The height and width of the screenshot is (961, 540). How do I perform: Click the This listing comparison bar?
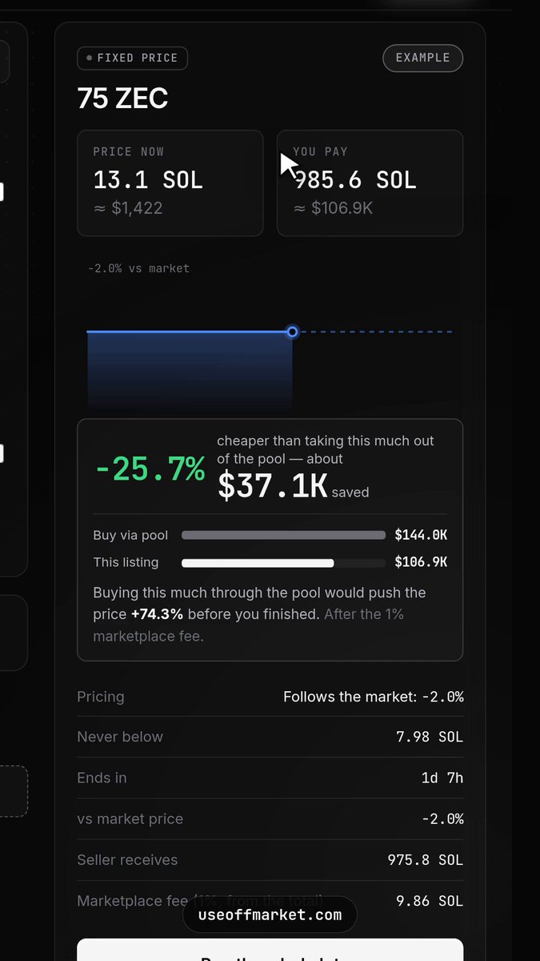(x=283, y=563)
